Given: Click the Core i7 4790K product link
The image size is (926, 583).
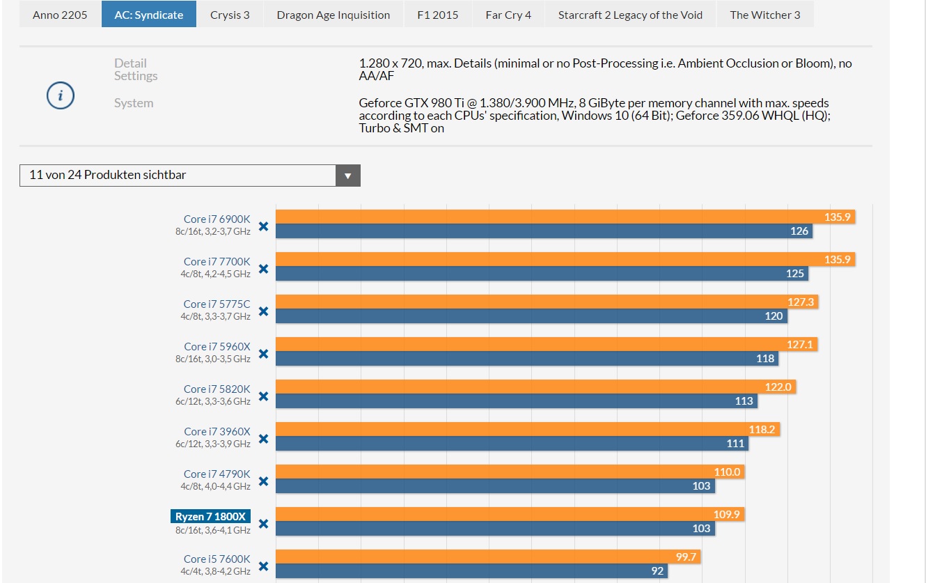Looking at the screenshot, I should (217, 474).
